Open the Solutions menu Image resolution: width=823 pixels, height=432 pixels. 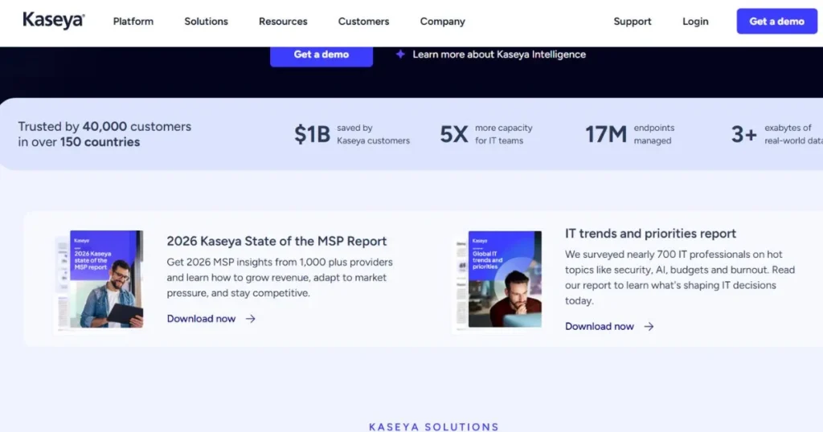tap(206, 22)
